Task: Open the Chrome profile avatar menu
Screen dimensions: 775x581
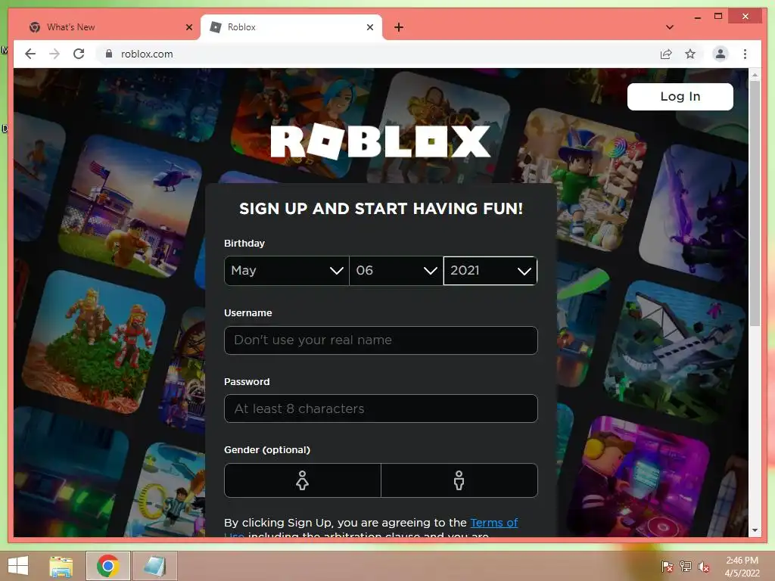Action: click(x=721, y=54)
